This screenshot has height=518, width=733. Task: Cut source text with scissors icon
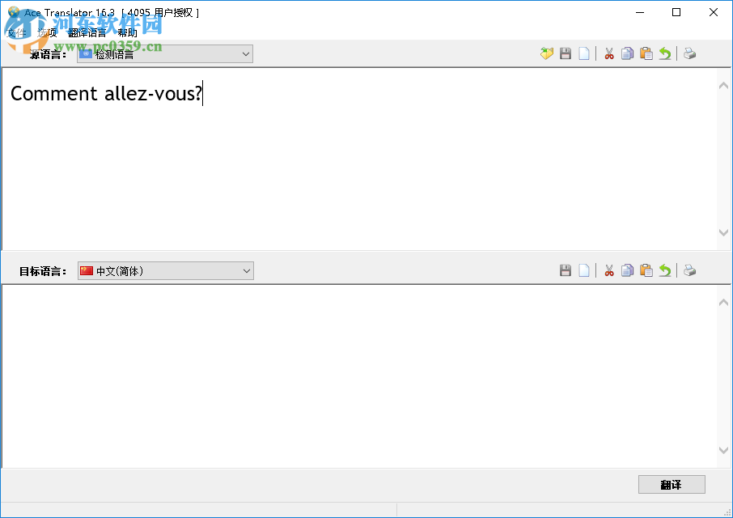608,53
